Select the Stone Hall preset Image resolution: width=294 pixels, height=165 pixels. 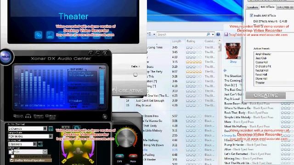261,79
